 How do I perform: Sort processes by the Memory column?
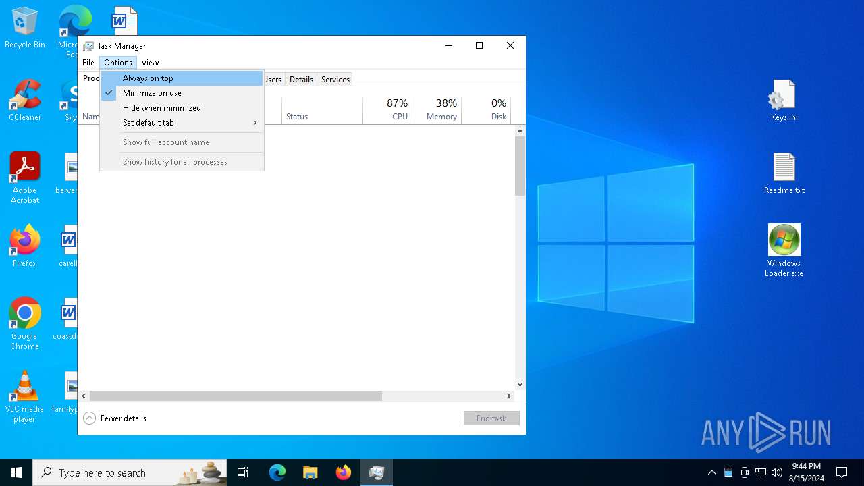[436, 110]
